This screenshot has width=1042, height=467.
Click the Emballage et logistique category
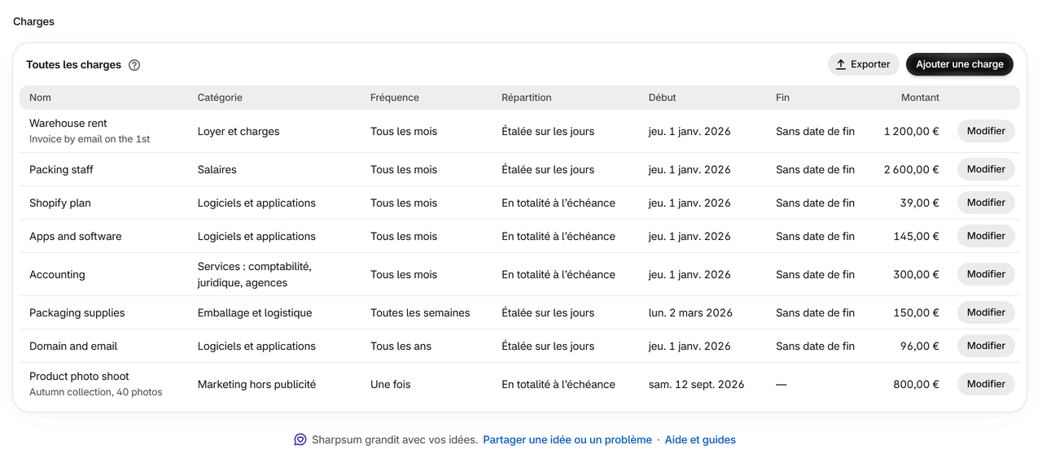tap(255, 313)
